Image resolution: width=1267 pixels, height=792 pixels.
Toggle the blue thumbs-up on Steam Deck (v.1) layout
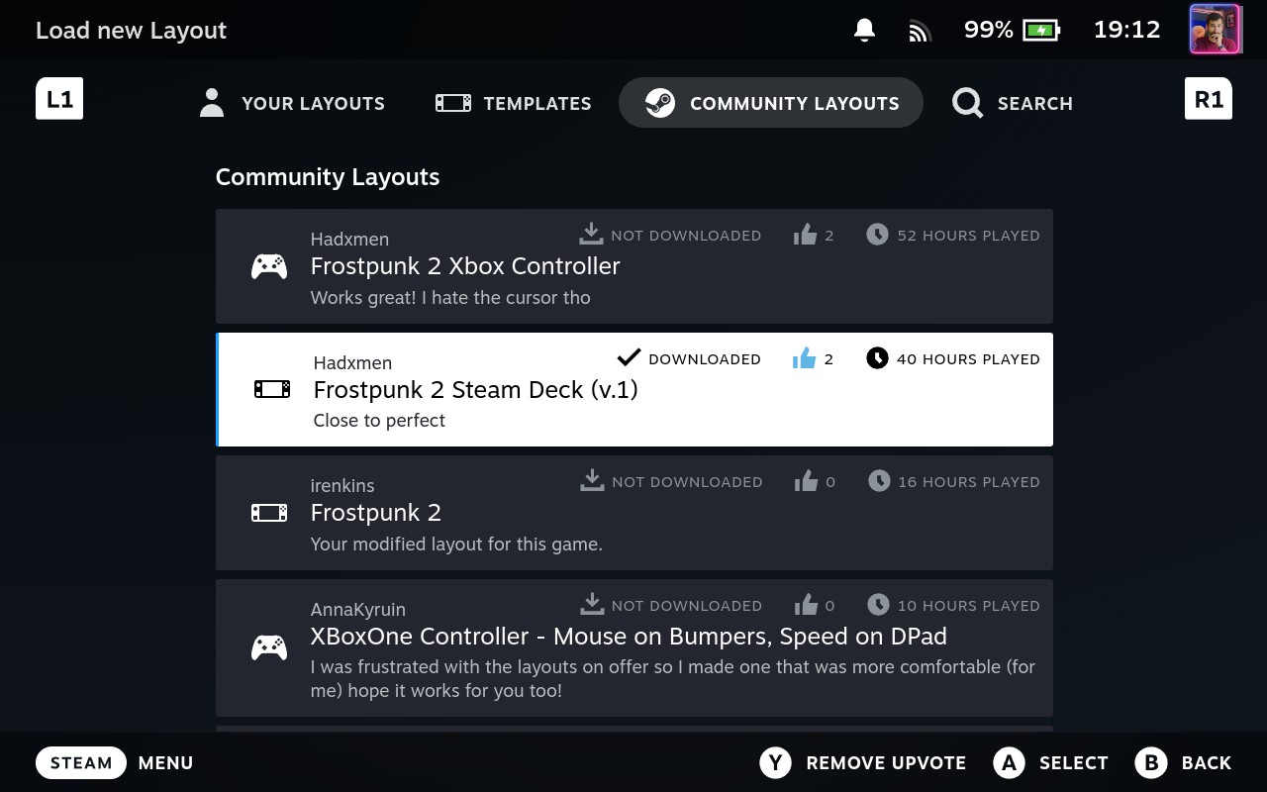(804, 358)
